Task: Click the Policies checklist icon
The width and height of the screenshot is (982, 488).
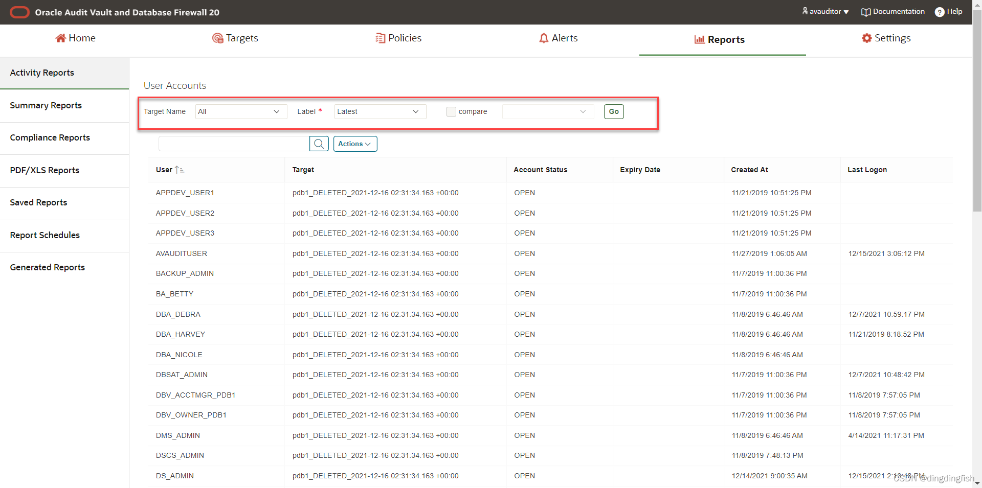Action: (x=380, y=38)
